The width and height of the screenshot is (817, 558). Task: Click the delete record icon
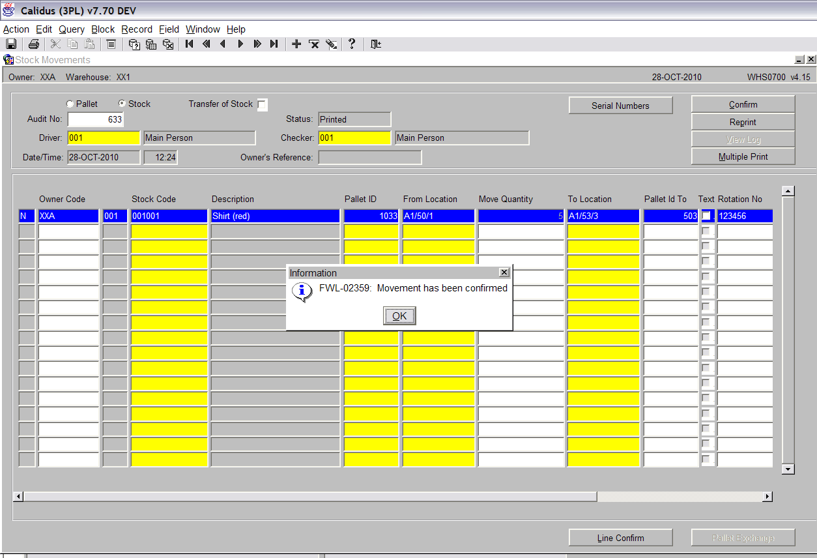(x=314, y=44)
